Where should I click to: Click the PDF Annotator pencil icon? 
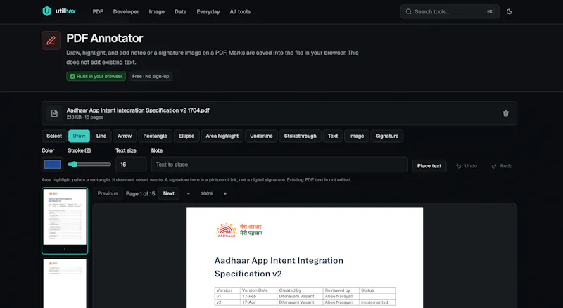(51, 40)
